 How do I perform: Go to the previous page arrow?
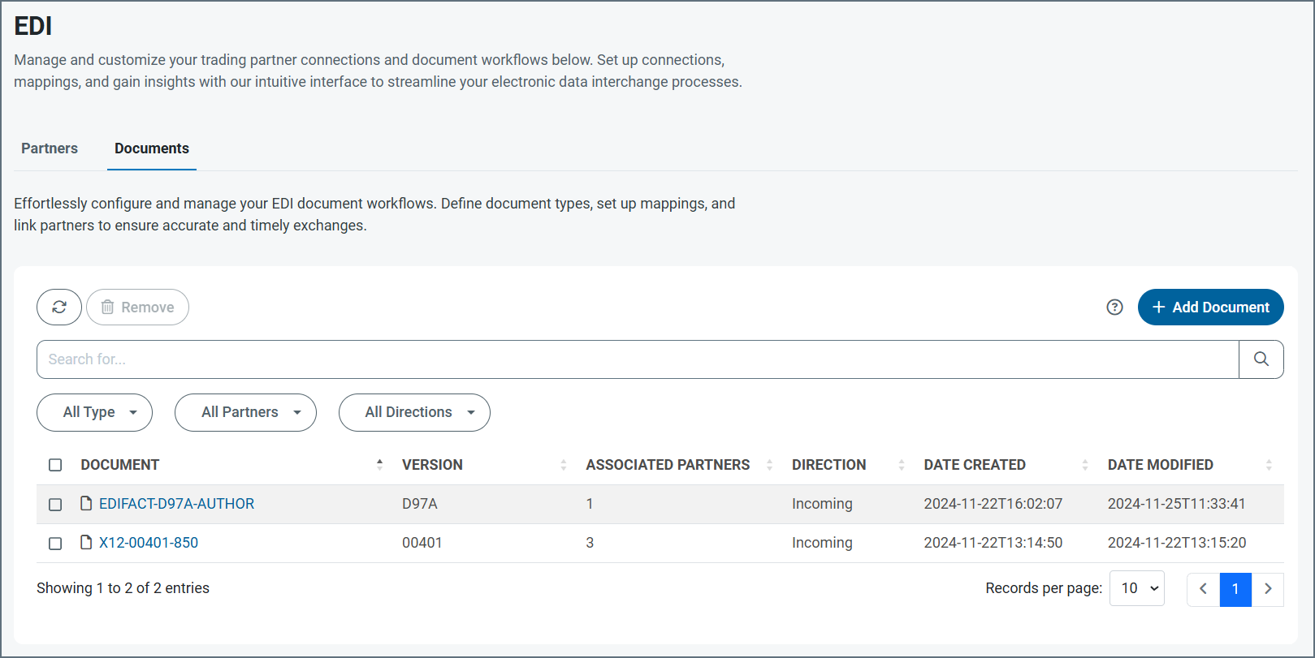tap(1203, 589)
